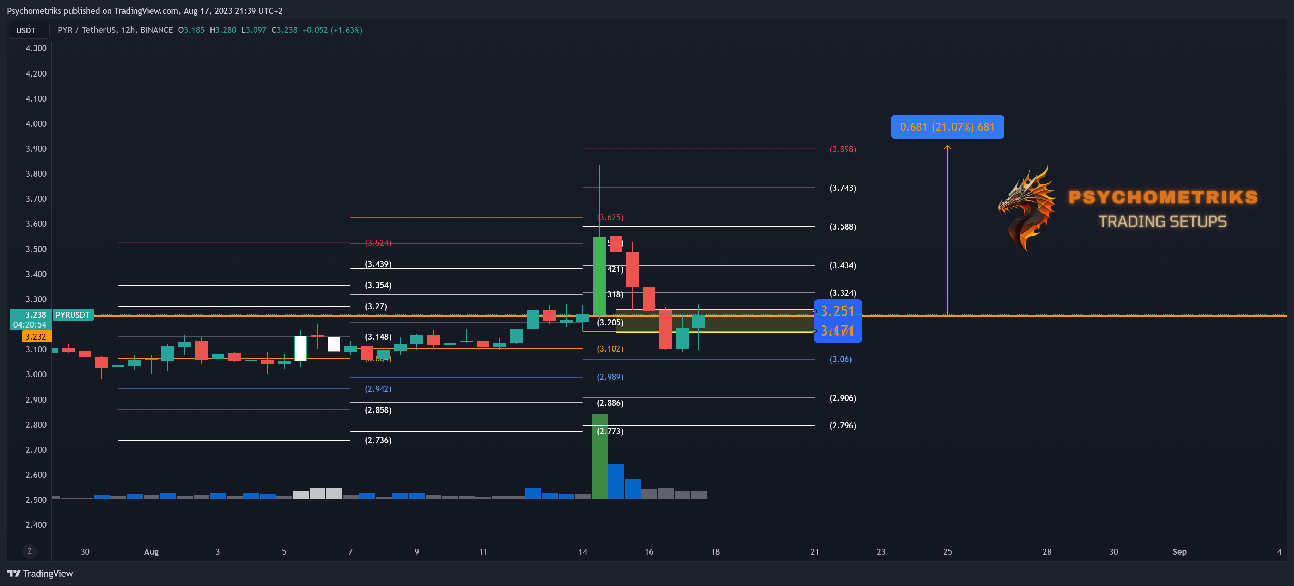Click the large green volume bar on Aug 14
Image resolution: width=1294 pixels, height=586 pixels.
click(599, 457)
